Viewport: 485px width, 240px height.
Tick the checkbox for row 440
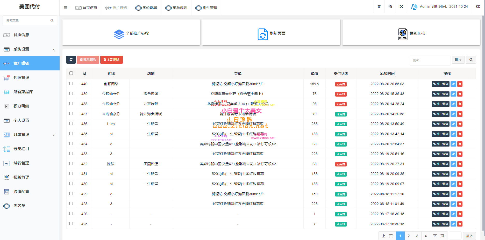coord(71,83)
